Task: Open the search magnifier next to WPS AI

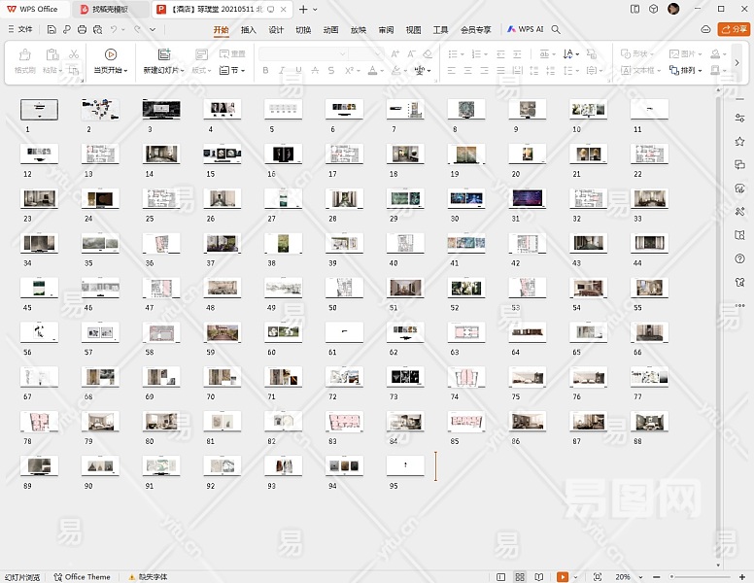Action: click(x=556, y=30)
